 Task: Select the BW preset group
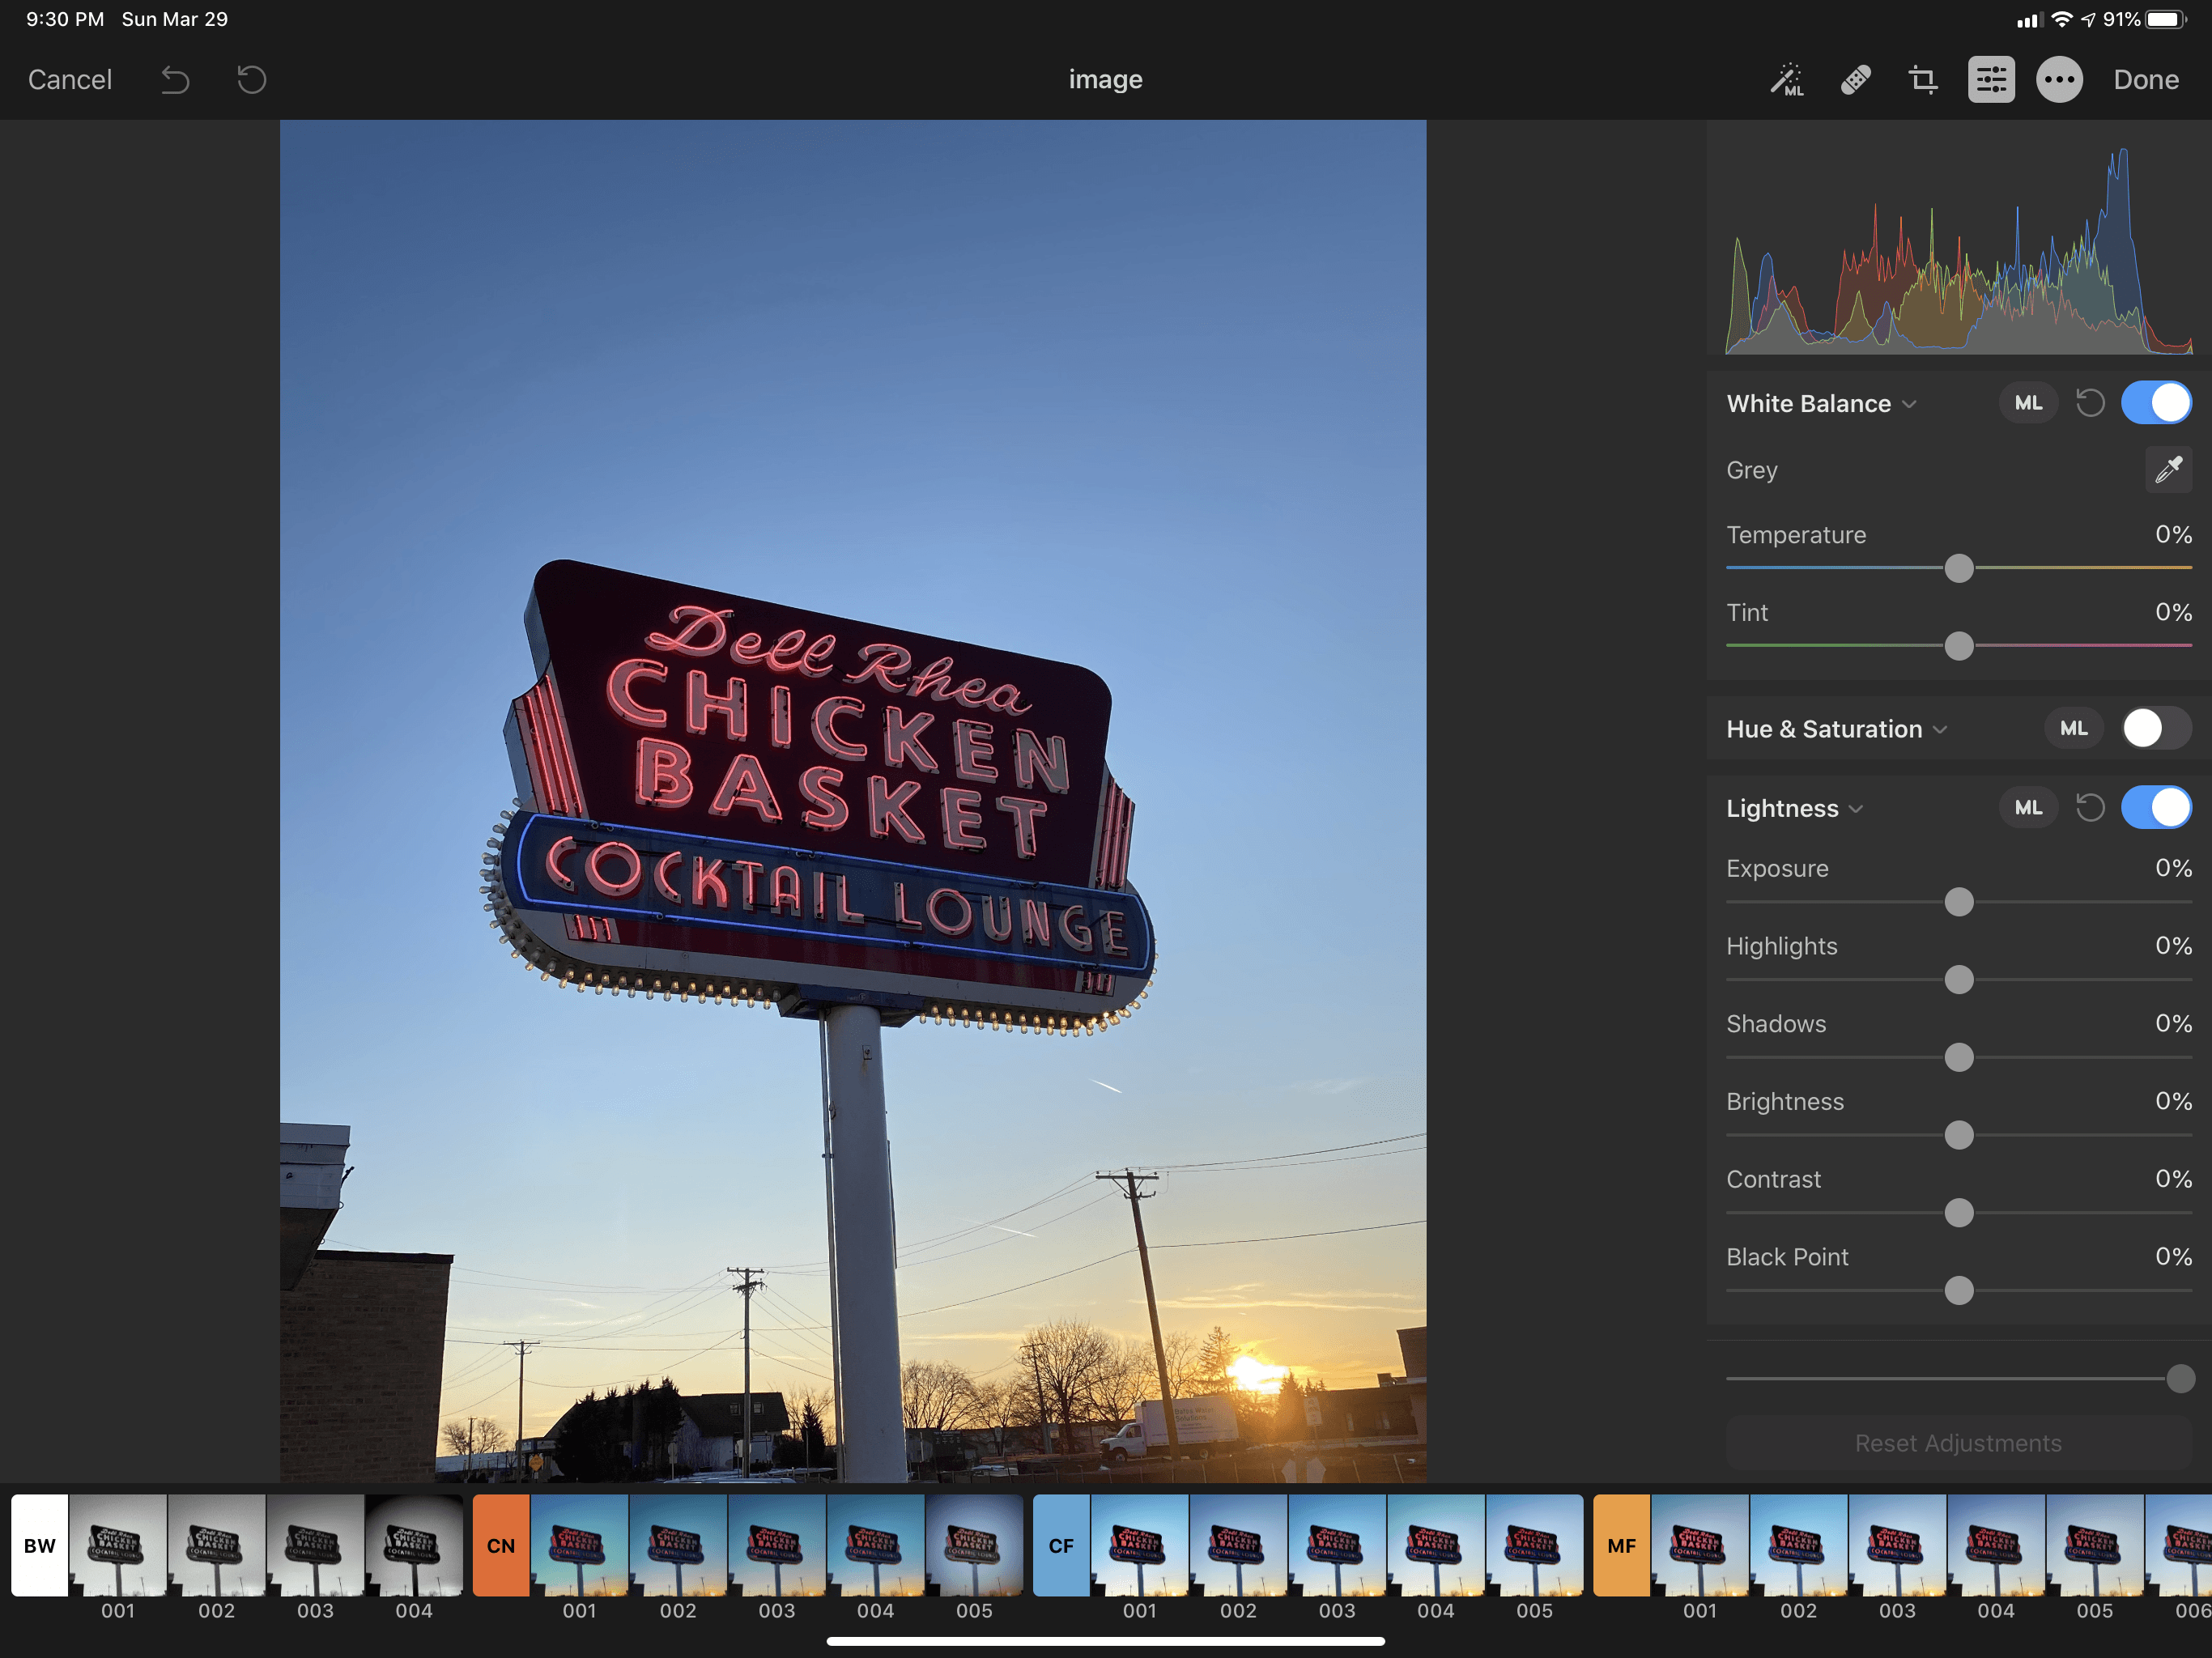coord(40,1546)
